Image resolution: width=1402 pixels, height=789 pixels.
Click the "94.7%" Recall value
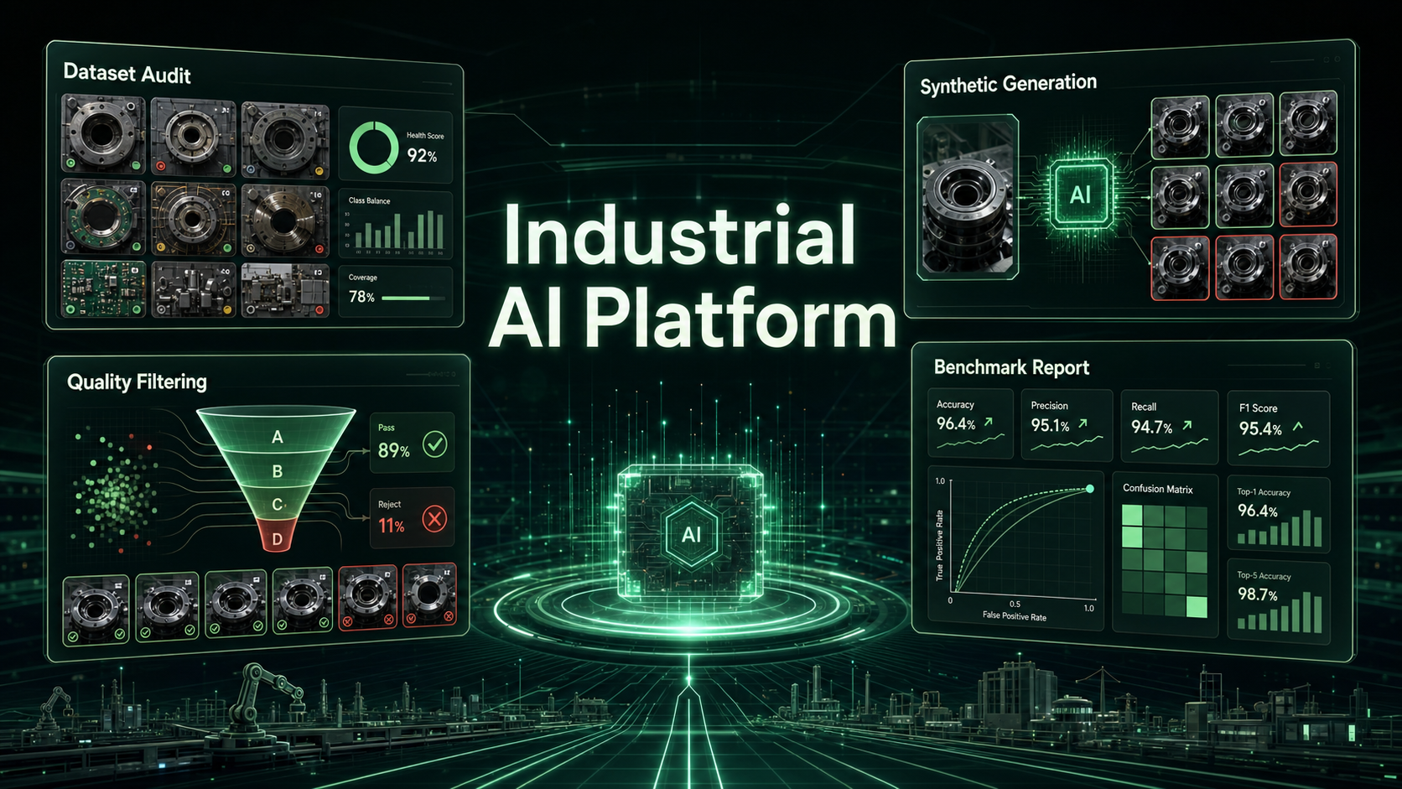coord(1152,428)
